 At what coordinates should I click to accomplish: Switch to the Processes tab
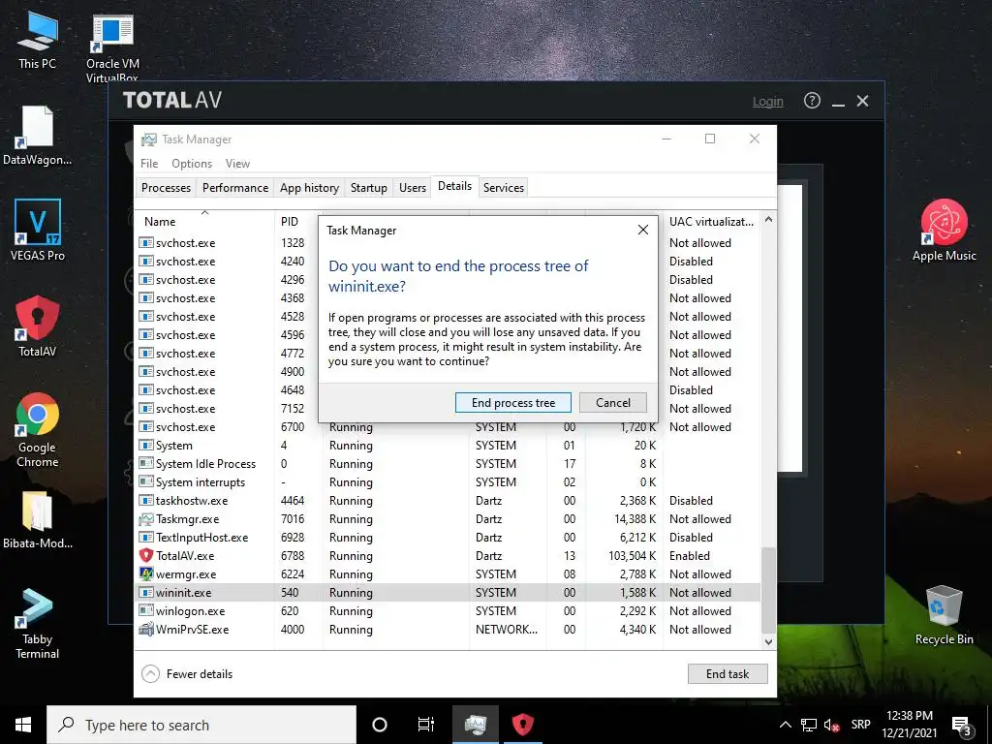coord(166,188)
